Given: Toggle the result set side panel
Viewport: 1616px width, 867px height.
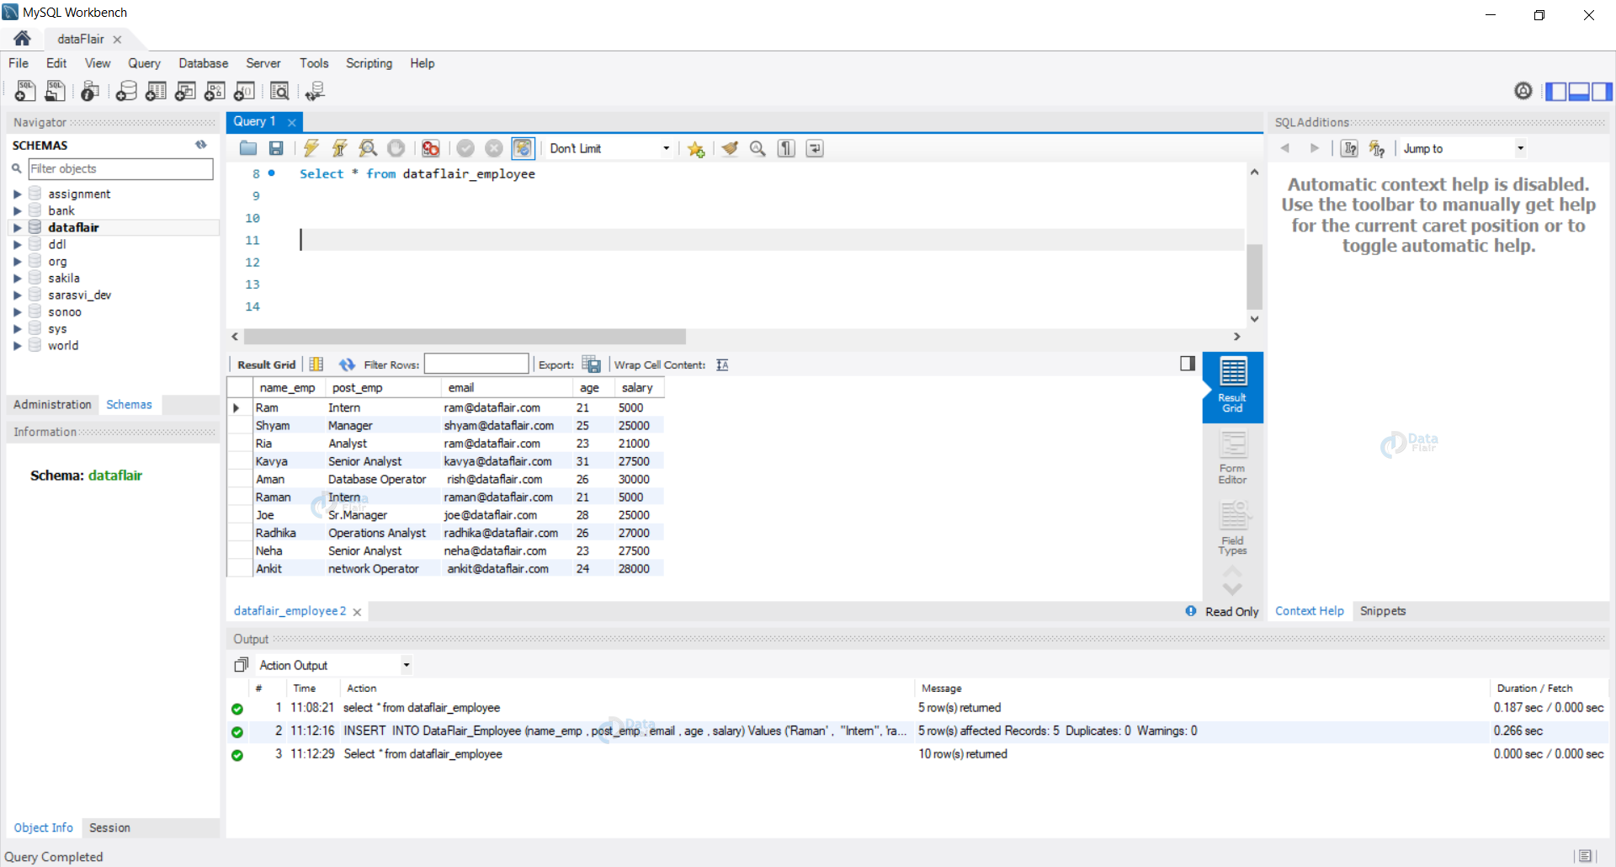Looking at the screenshot, I should click(x=1188, y=364).
